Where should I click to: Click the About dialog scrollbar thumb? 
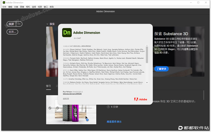coord(147,55)
